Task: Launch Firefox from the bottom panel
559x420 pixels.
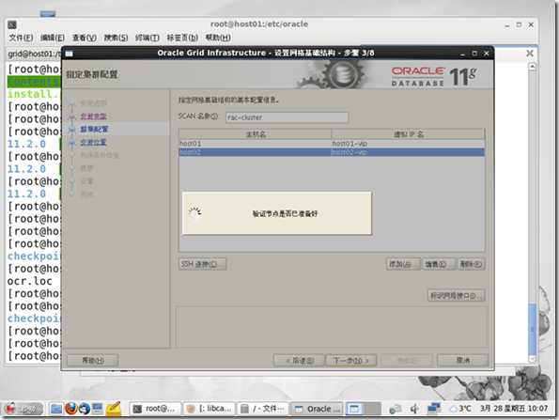Action: (x=71, y=408)
